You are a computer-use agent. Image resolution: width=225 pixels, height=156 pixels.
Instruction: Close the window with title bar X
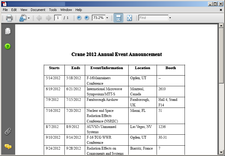220,4
